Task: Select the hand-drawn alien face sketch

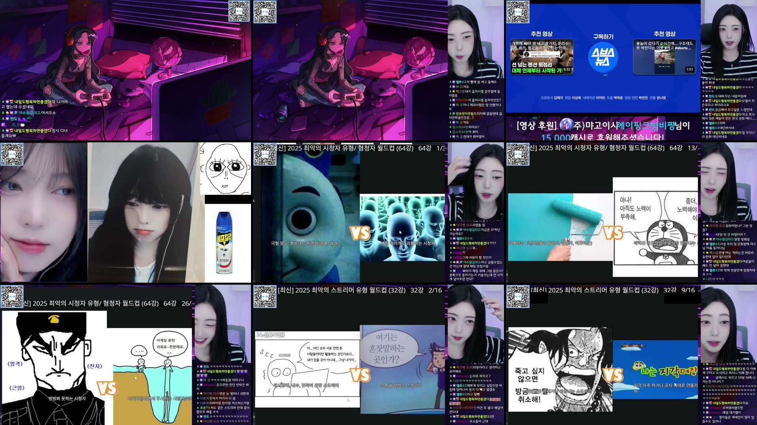Action: pos(225,169)
